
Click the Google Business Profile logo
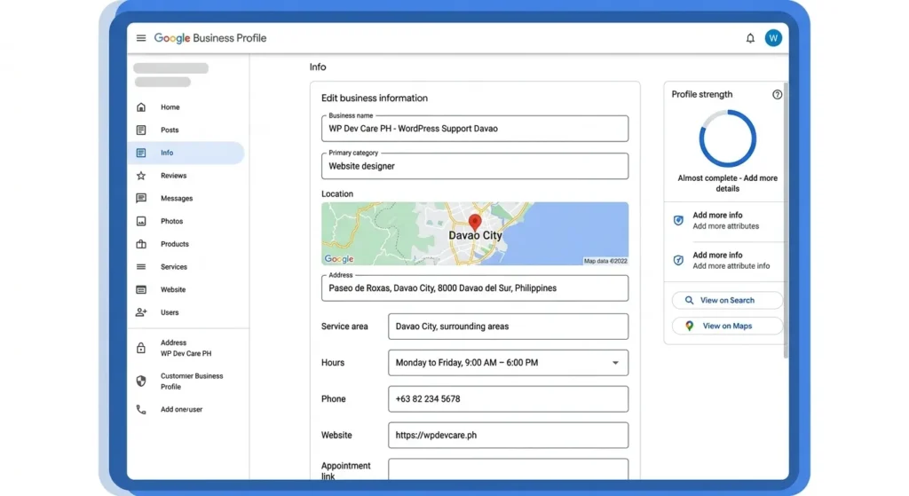click(209, 38)
